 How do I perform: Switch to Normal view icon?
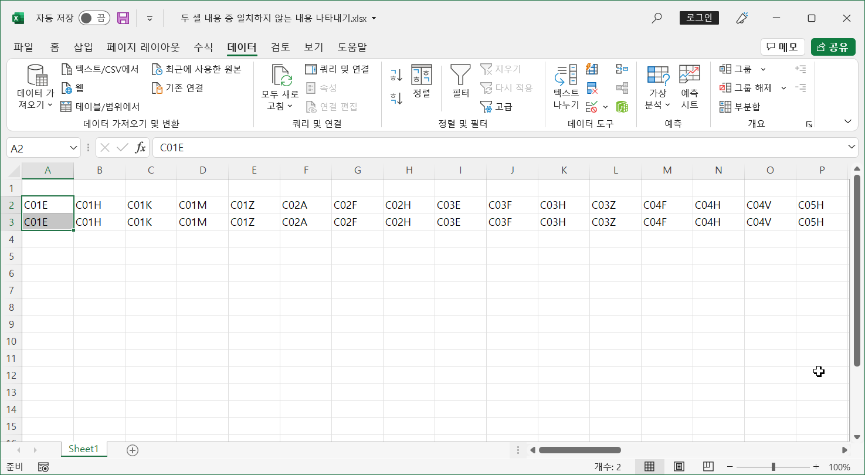[x=649, y=467]
